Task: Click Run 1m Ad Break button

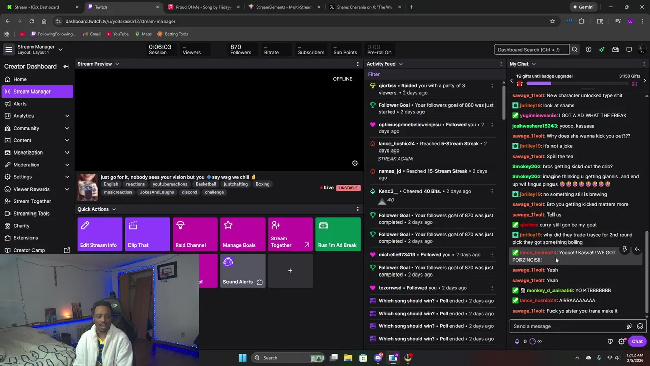Action: click(338, 234)
